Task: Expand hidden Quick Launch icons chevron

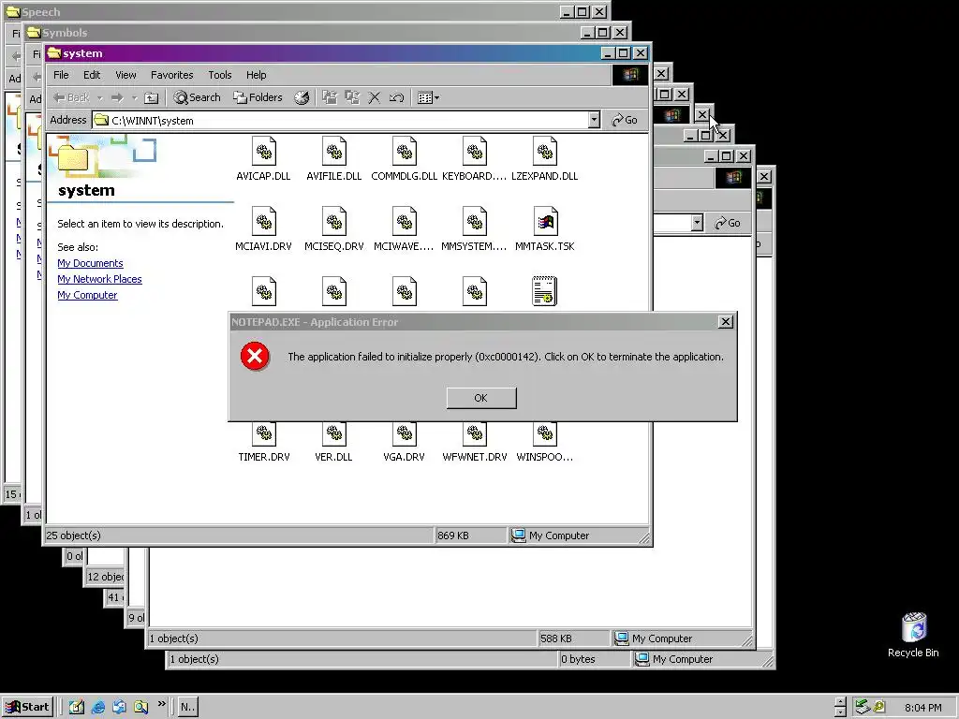Action: click(x=161, y=704)
